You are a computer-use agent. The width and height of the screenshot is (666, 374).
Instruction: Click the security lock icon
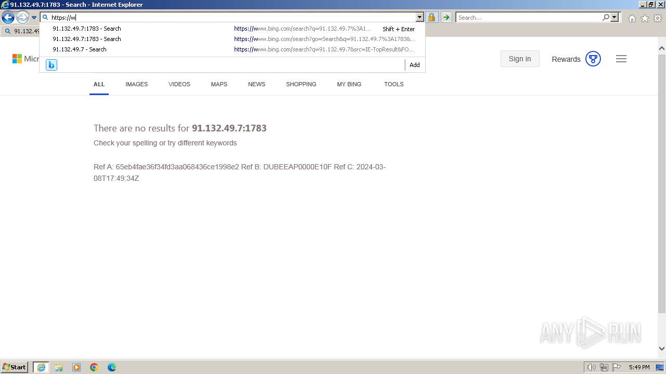pyautogui.click(x=431, y=17)
